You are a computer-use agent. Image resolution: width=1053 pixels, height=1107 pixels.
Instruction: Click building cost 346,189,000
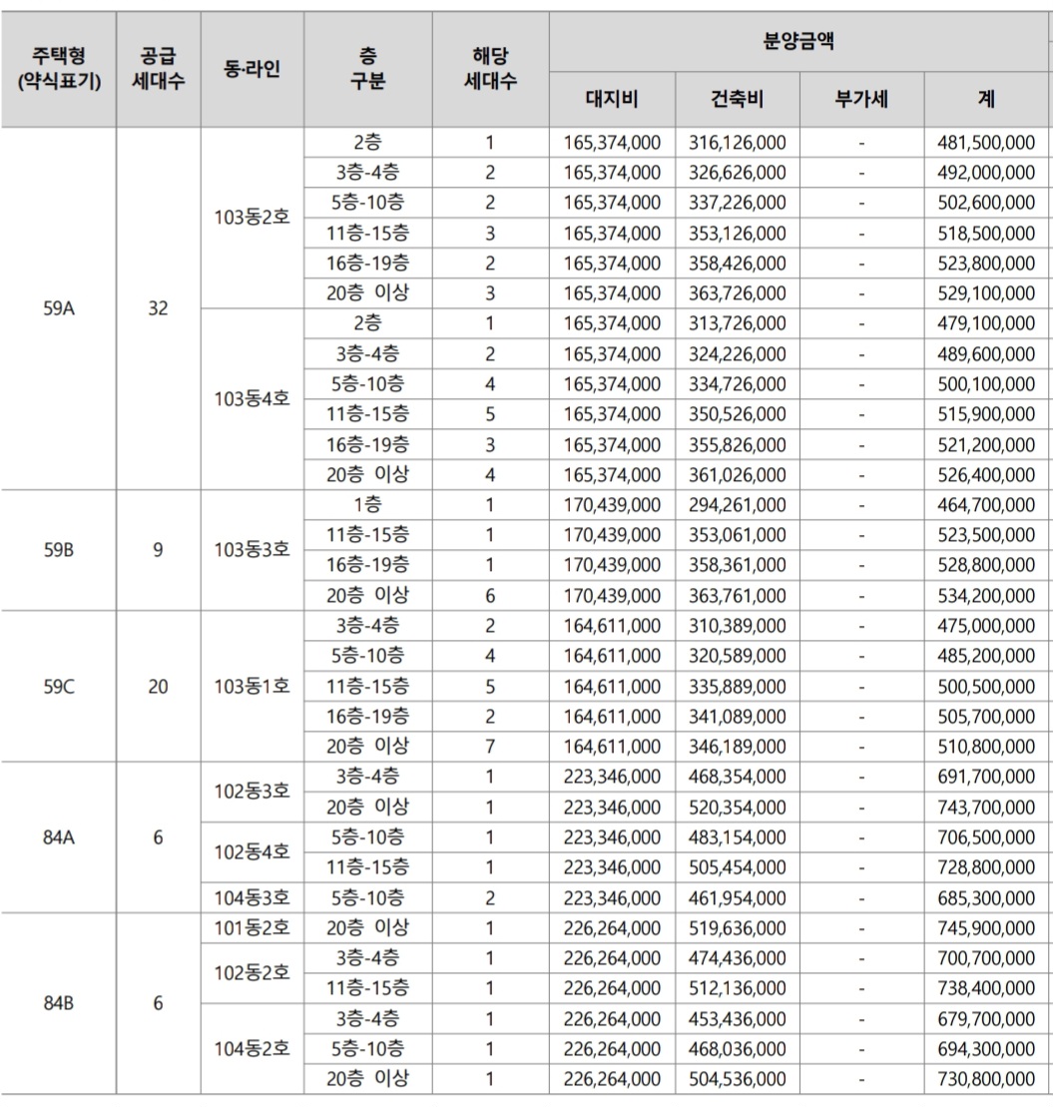click(738, 747)
